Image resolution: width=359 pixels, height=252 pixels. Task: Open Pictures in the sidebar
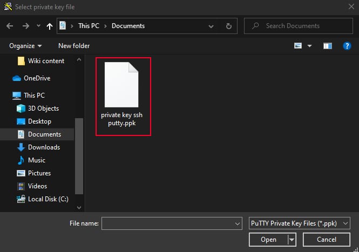[x=33, y=173]
